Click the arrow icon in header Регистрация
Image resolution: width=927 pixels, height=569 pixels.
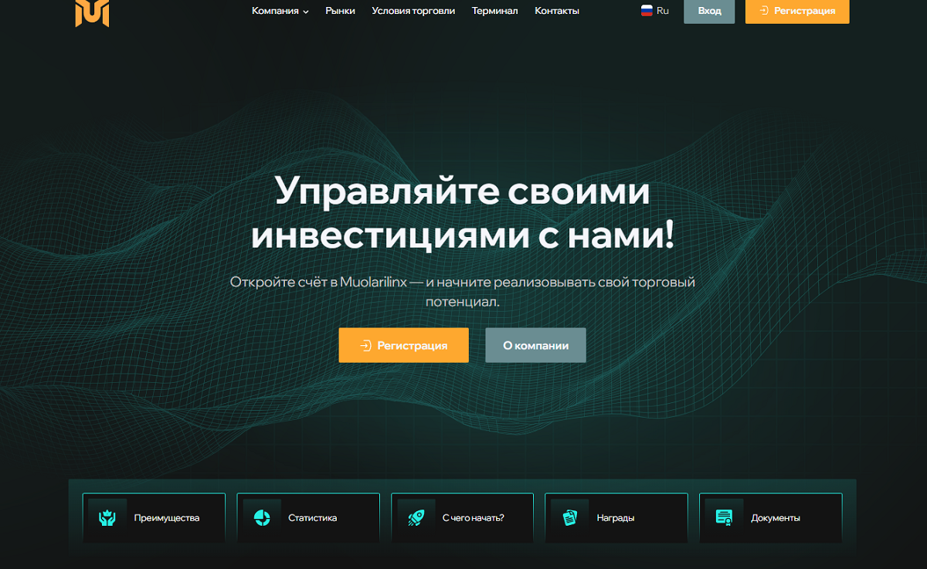click(764, 11)
